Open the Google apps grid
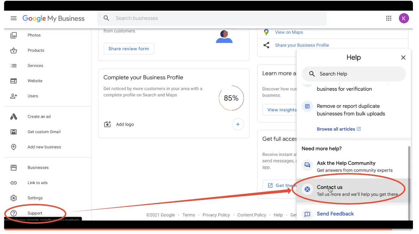Image resolution: width=419 pixels, height=234 pixels. [x=388, y=18]
